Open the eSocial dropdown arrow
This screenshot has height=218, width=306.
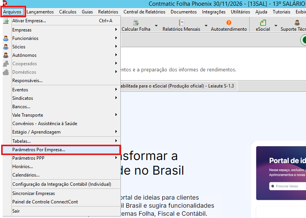point(276,26)
